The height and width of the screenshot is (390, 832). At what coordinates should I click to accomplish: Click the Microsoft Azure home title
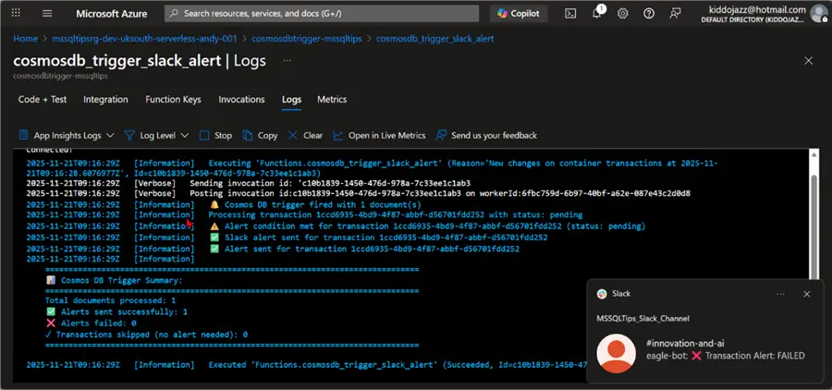(x=112, y=14)
